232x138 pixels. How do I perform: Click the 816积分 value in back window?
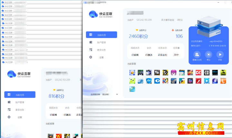click(x=56, y=96)
